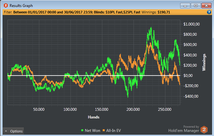214x136 pixels.
Task: Click the 150.000 x-axis tick label
Action: [x=102, y=109]
